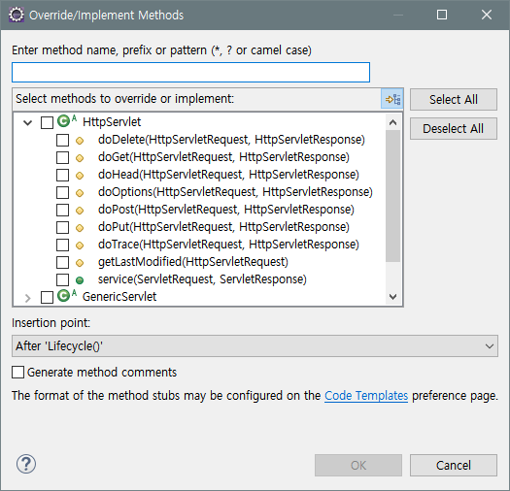Select the GenericServlet class label
The height and width of the screenshot is (491, 510).
pos(119,297)
